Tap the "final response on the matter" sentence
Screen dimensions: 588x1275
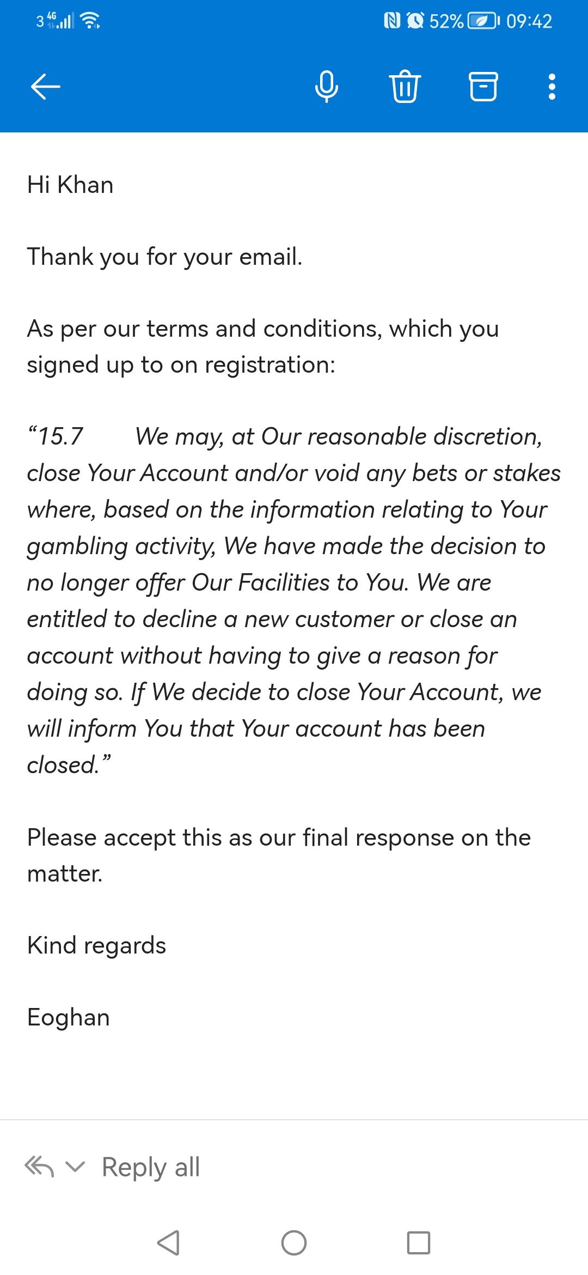(279, 855)
